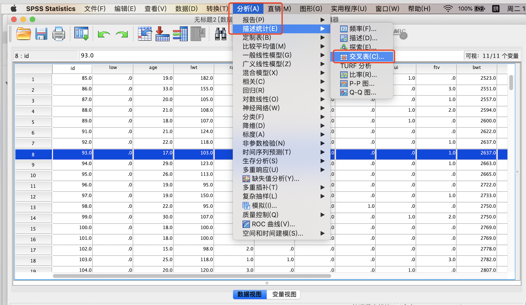Choose 描述(D)... in the submenu
526x305 pixels.
(362, 38)
